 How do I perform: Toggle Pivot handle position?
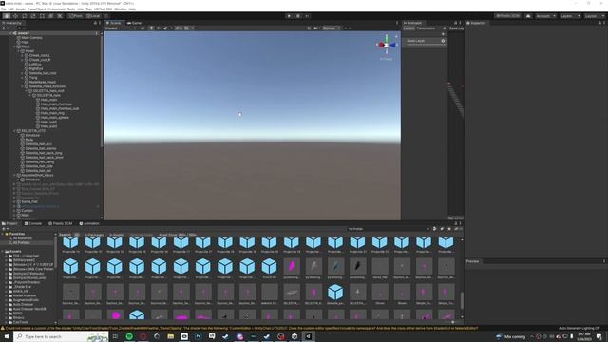click(x=76, y=16)
